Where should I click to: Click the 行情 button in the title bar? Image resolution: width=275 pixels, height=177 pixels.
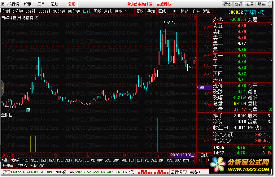[x=227, y=4]
